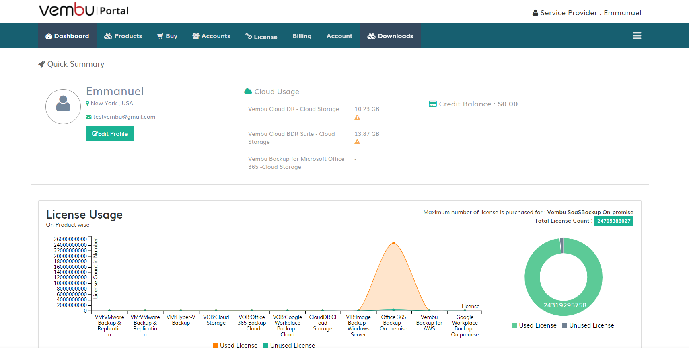Click Vembu Cloud BDR Suite - Cloud Storage row
Screen dimensions: 689x348
(x=314, y=138)
